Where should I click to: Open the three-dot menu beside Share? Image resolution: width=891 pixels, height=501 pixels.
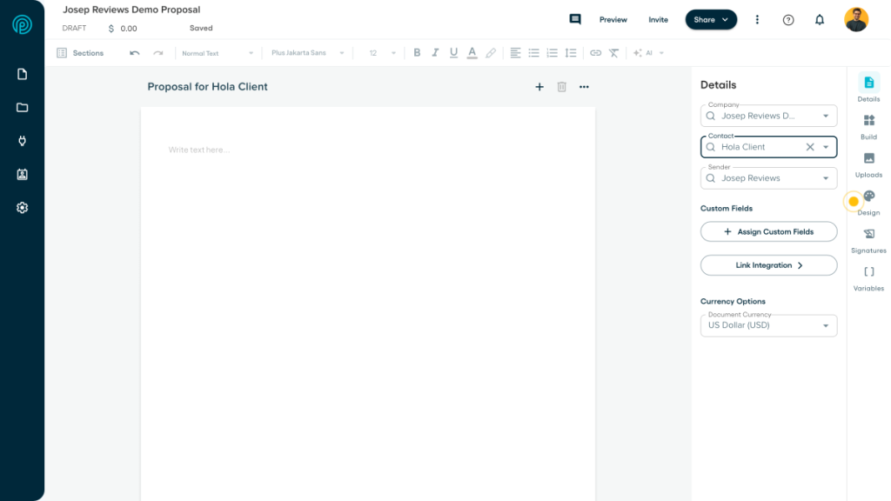coord(757,19)
